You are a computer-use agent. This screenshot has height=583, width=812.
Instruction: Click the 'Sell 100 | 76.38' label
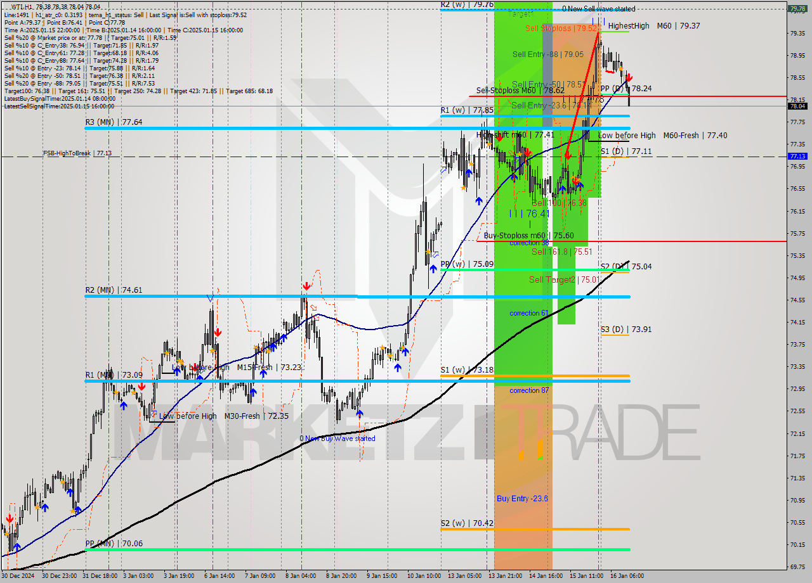pyautogui.click(x=559, y=203)
